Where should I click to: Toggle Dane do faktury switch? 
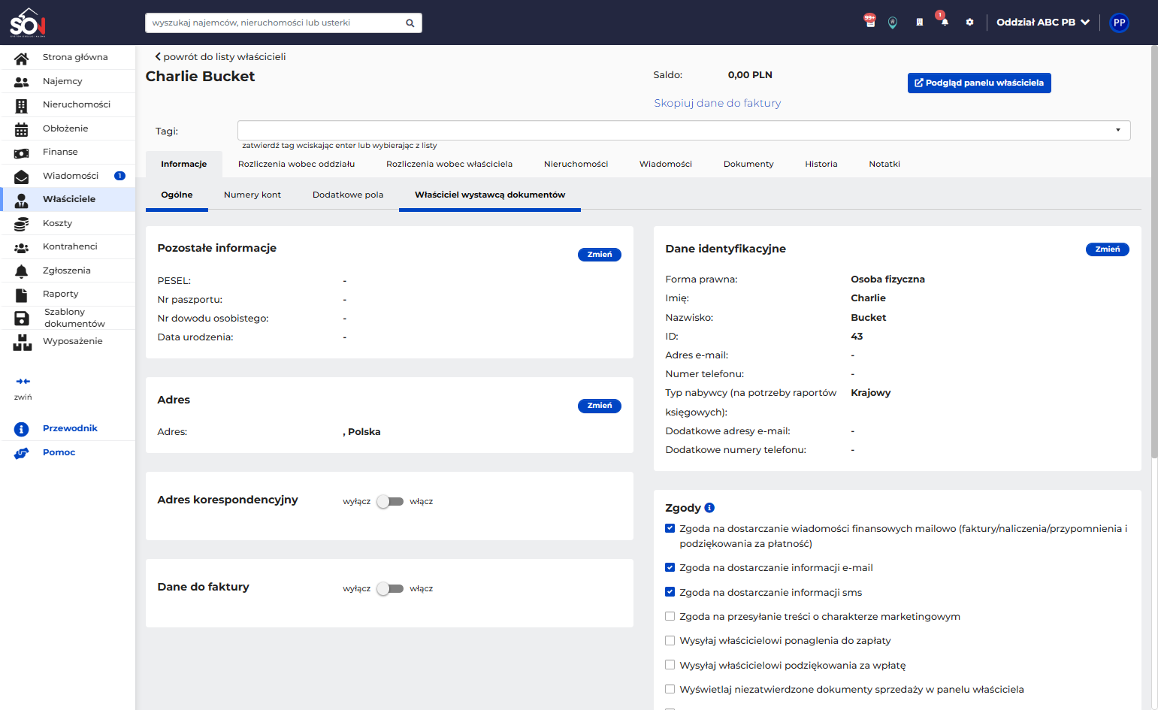pos(390,589)
